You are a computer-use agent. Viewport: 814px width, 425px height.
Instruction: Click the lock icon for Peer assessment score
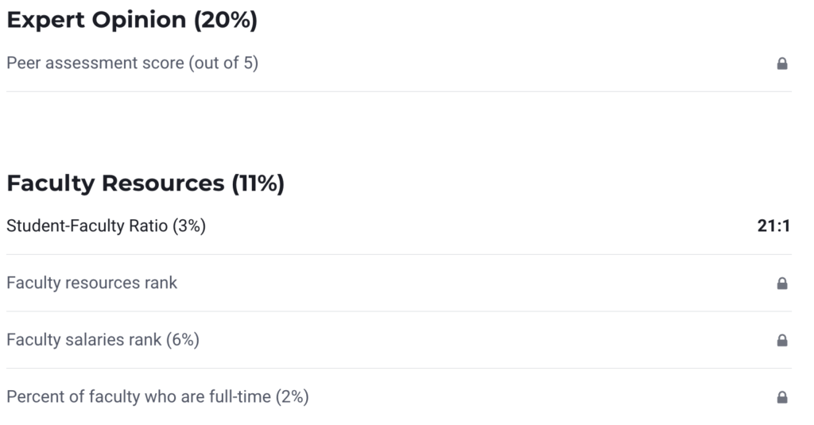click(781, 64)
